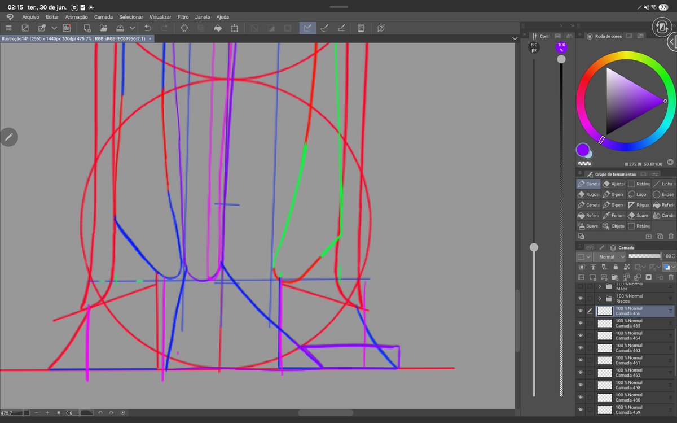Toggle visibility of the Riscos folder
Screen dimensions: 677x423
[x=581, y=299]
